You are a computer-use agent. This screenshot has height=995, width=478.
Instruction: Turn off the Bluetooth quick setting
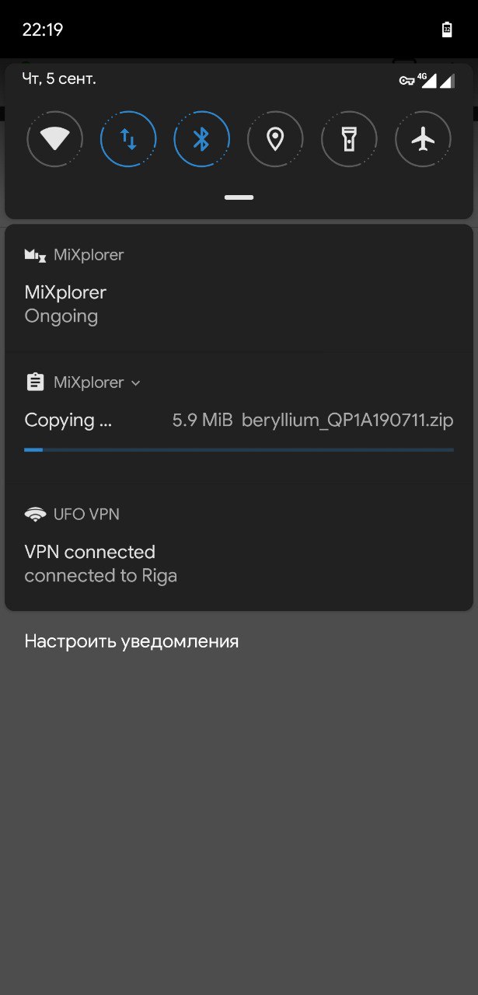[202, 140]
